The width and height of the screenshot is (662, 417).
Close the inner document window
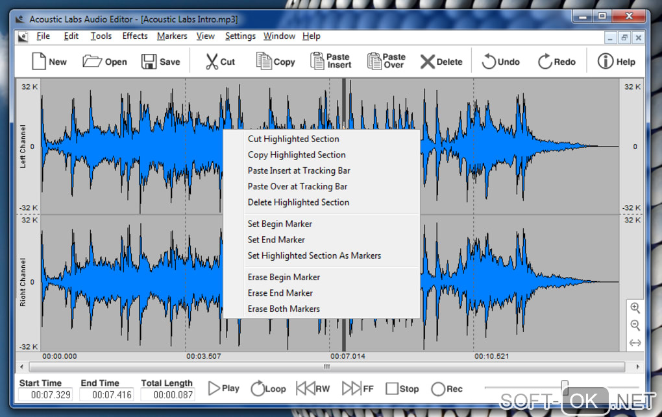(x=639, y=38)
